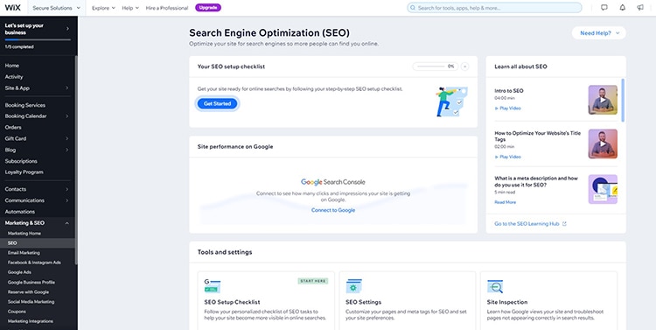Click the START HERE badge
This screenshot has width=656, height=330.
(313, 281)
